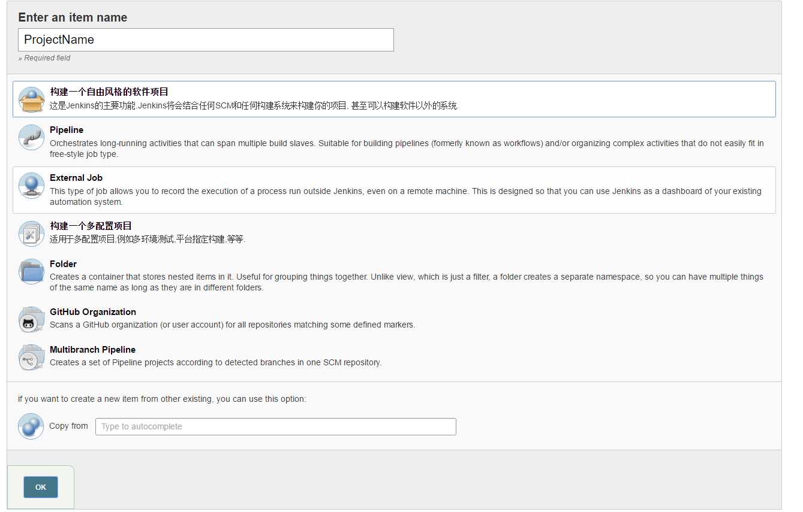Select the Folder icon

(31, 271)
